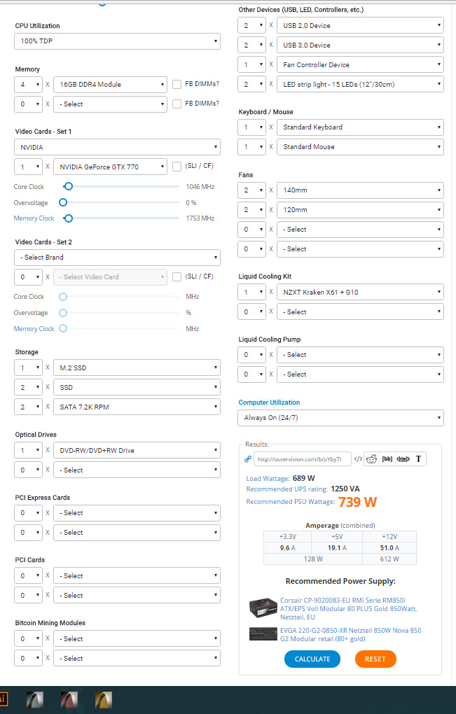Image resolution: width=456 pixels, height=714 pixels.
Task: Expand the NZXT Kraken X61 + G10 dropdown
Action: (x=360, y=292)
